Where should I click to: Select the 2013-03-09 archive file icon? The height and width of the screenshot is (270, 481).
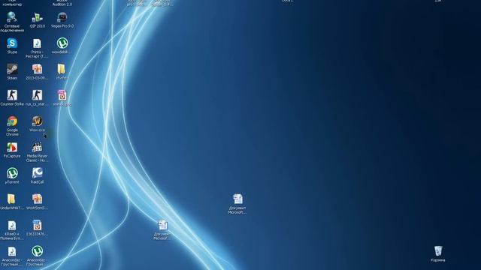(37, 70)
